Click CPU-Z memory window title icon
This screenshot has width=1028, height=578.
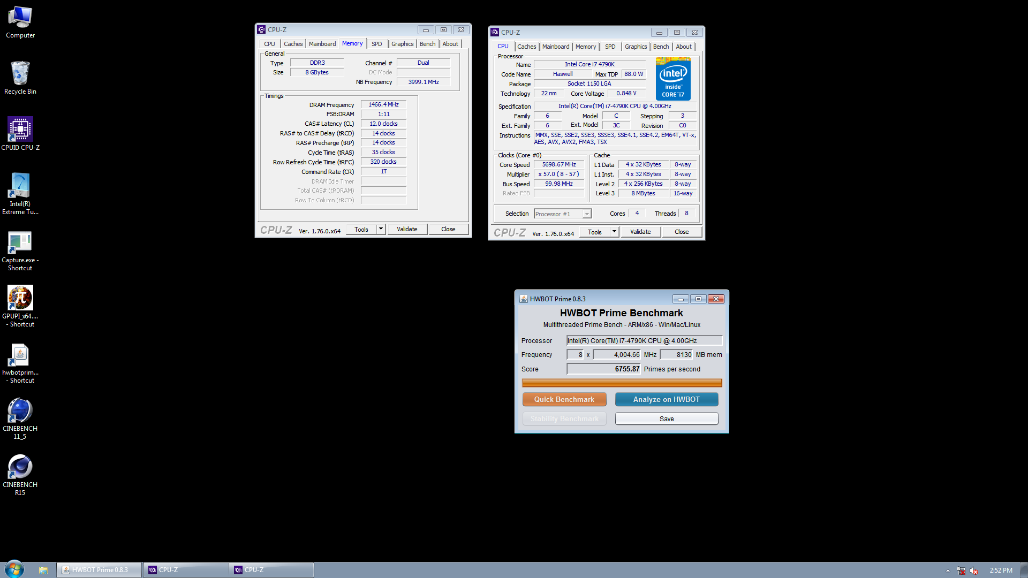tap(261, 29)
